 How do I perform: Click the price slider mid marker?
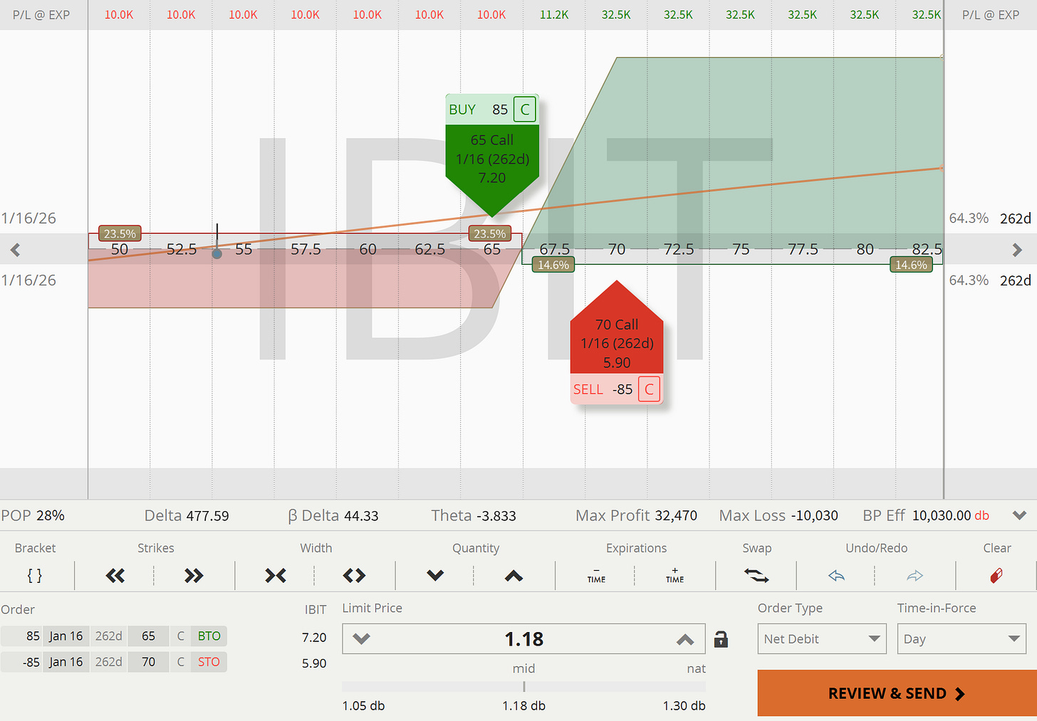point(524,687)
